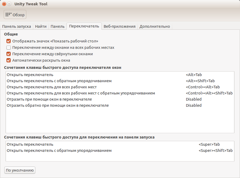Switch to the Найти tab

41,26
